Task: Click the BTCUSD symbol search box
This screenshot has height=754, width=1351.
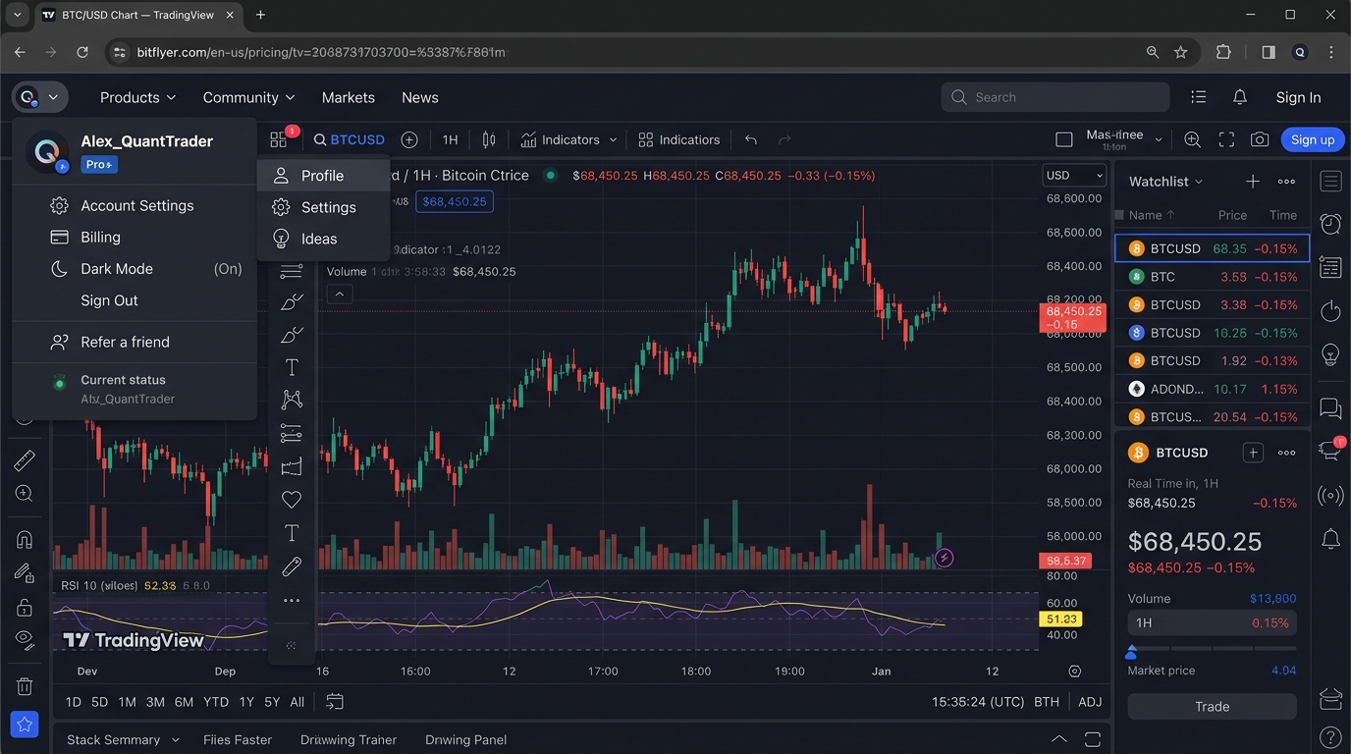Action: coord(350,139)
